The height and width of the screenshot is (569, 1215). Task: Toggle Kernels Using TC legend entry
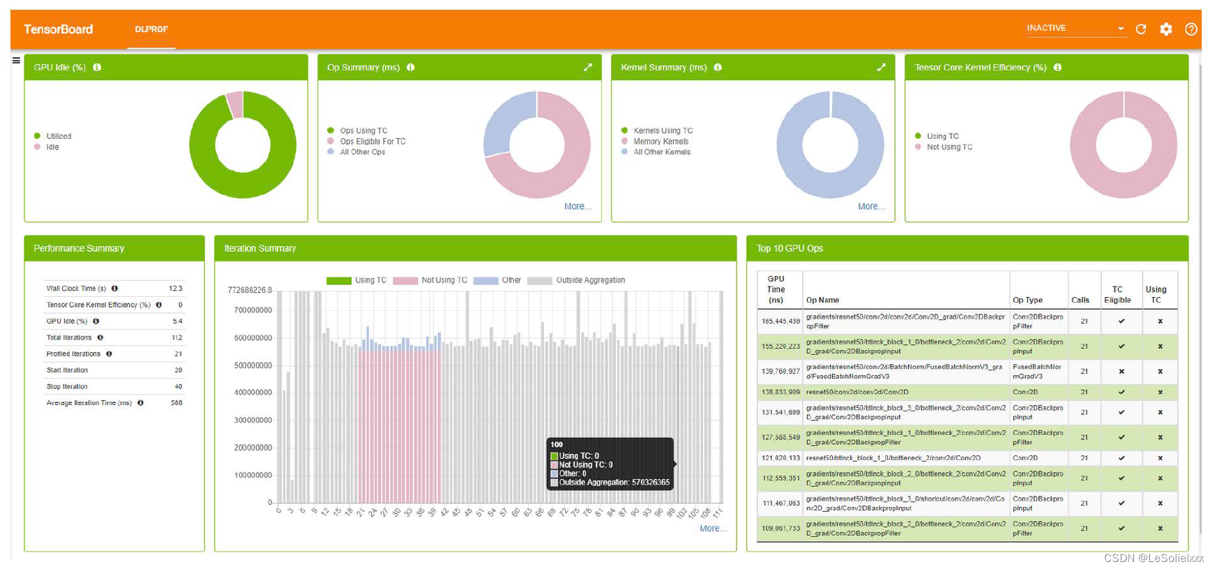click(x=657, y=131)
